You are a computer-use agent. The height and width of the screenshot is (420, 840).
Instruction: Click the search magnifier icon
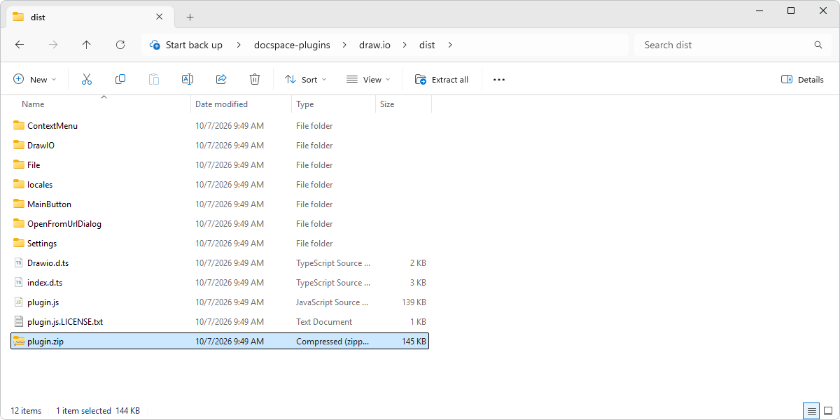(818, 45)
